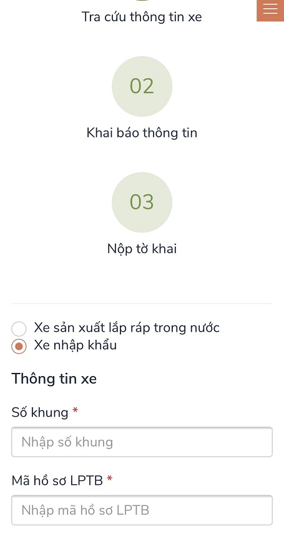
Task: Open the orange hamburger menu
Action: pos(270,10)
